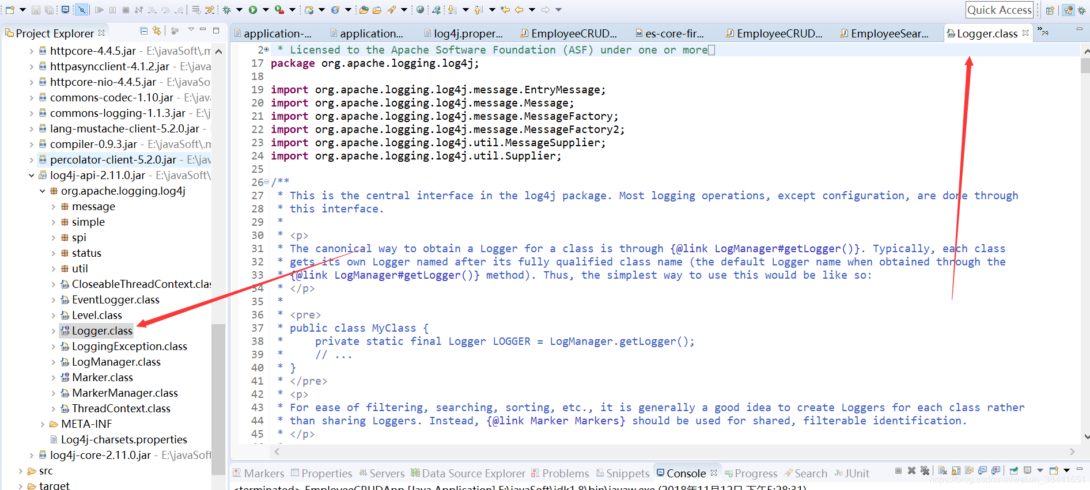The width and height of the screenshot is (1090, 490).
Task: Open the Run configurations dropdown arrow
Action: (x=266, y=10)
